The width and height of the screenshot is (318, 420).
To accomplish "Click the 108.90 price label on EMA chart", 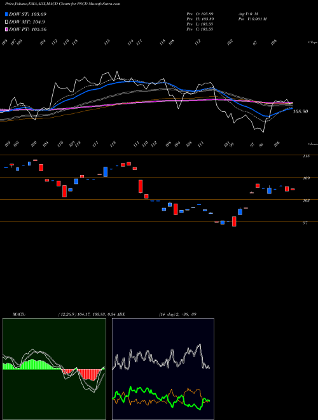I will tap(300, 111).
